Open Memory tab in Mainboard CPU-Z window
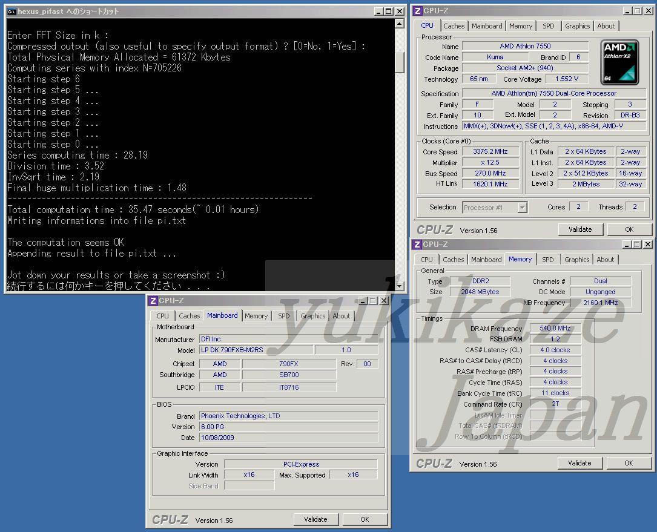657x532 pixels. pos(256,317)
